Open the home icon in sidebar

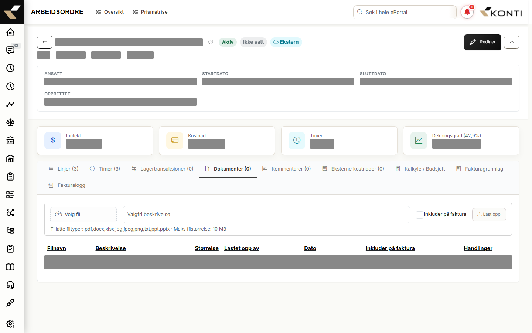[10, 32]
